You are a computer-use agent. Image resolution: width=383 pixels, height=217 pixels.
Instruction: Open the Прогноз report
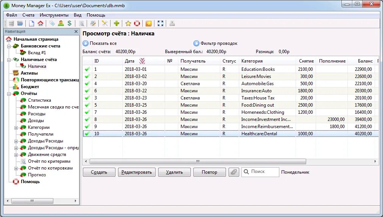click(37, 175)
